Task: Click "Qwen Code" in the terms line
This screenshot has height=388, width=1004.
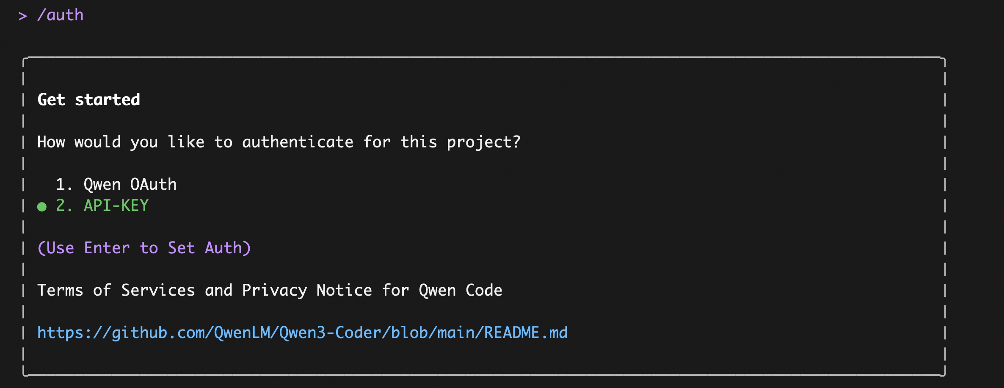Action: 460,290
